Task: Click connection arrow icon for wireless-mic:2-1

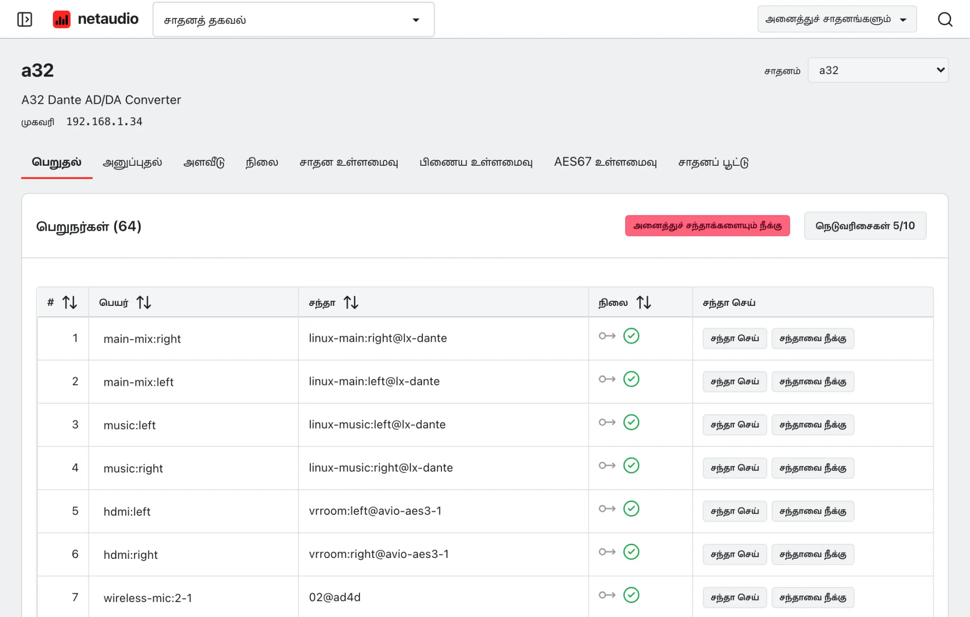Action: coord(607,595)
